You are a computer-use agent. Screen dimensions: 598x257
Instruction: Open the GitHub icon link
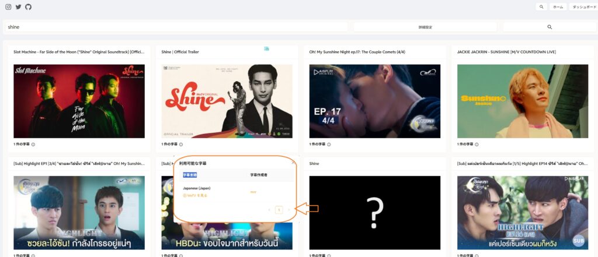(28, 7)
